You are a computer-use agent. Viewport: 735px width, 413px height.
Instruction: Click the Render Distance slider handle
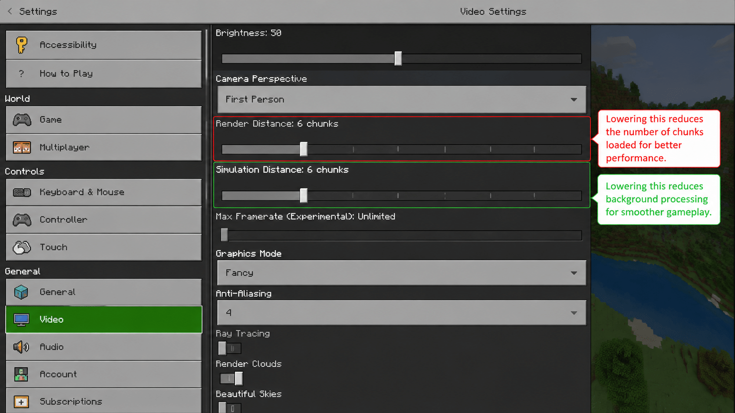(x=303, y=149)
